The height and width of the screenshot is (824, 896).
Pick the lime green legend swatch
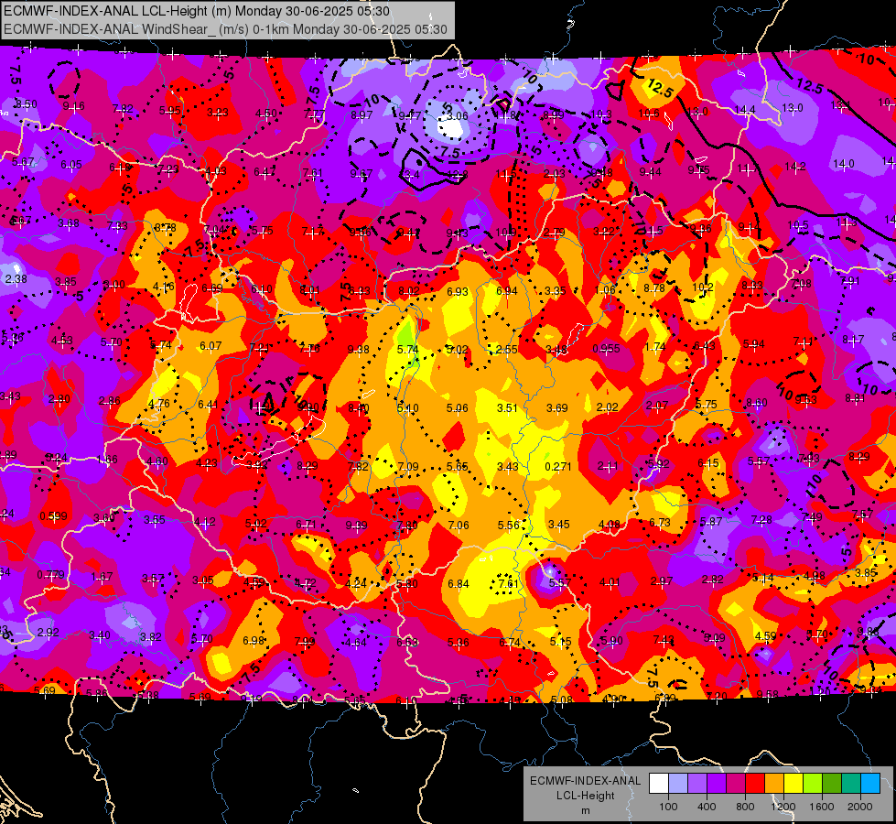[x=813, y=784]
